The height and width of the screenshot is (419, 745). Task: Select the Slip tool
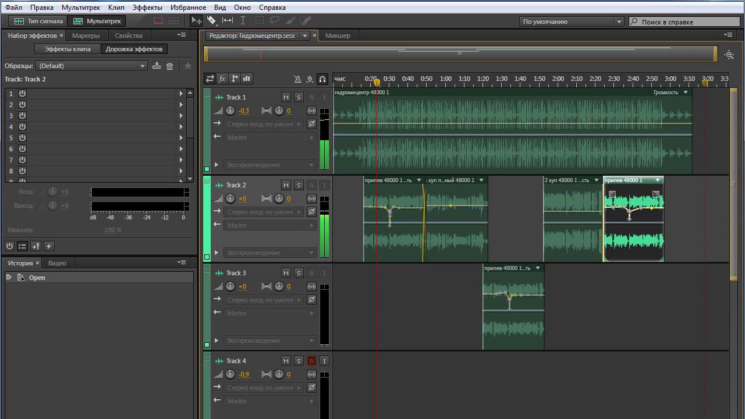[x=228, y=20]
